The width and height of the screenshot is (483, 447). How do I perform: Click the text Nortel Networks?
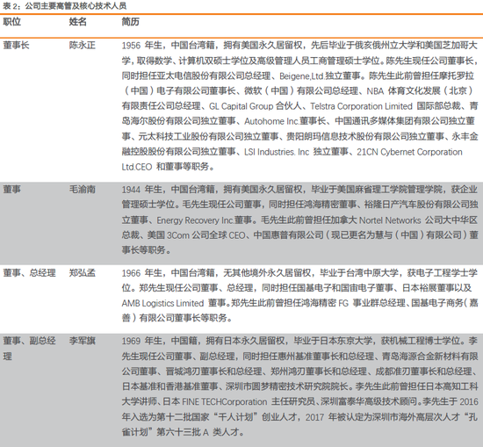[390, 220]
